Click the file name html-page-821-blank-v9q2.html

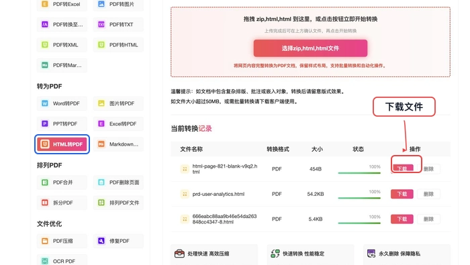pos(225,169)
